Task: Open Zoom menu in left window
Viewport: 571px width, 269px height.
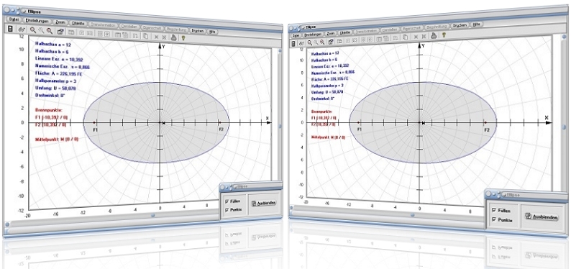Action: pos(60,22)
